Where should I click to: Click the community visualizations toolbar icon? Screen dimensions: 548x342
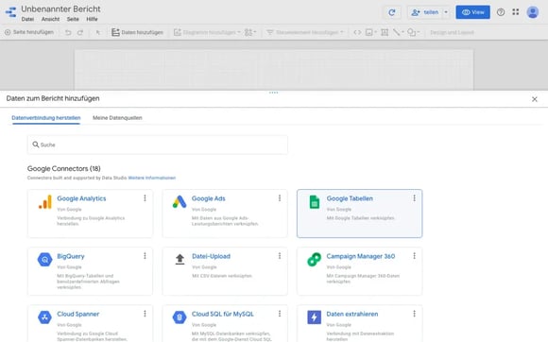pyautogui.click(x=250, y=32)
